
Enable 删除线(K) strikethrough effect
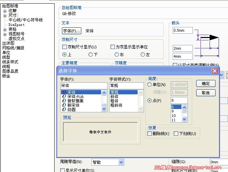[149, 133]
